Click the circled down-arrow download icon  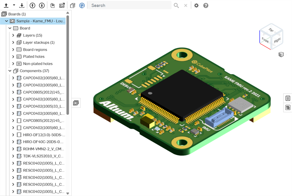click(x=42, y=5)
